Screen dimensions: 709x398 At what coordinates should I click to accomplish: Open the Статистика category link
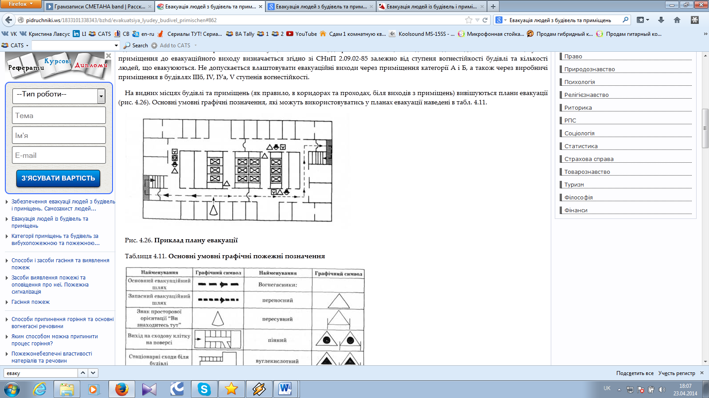point(580,146)
